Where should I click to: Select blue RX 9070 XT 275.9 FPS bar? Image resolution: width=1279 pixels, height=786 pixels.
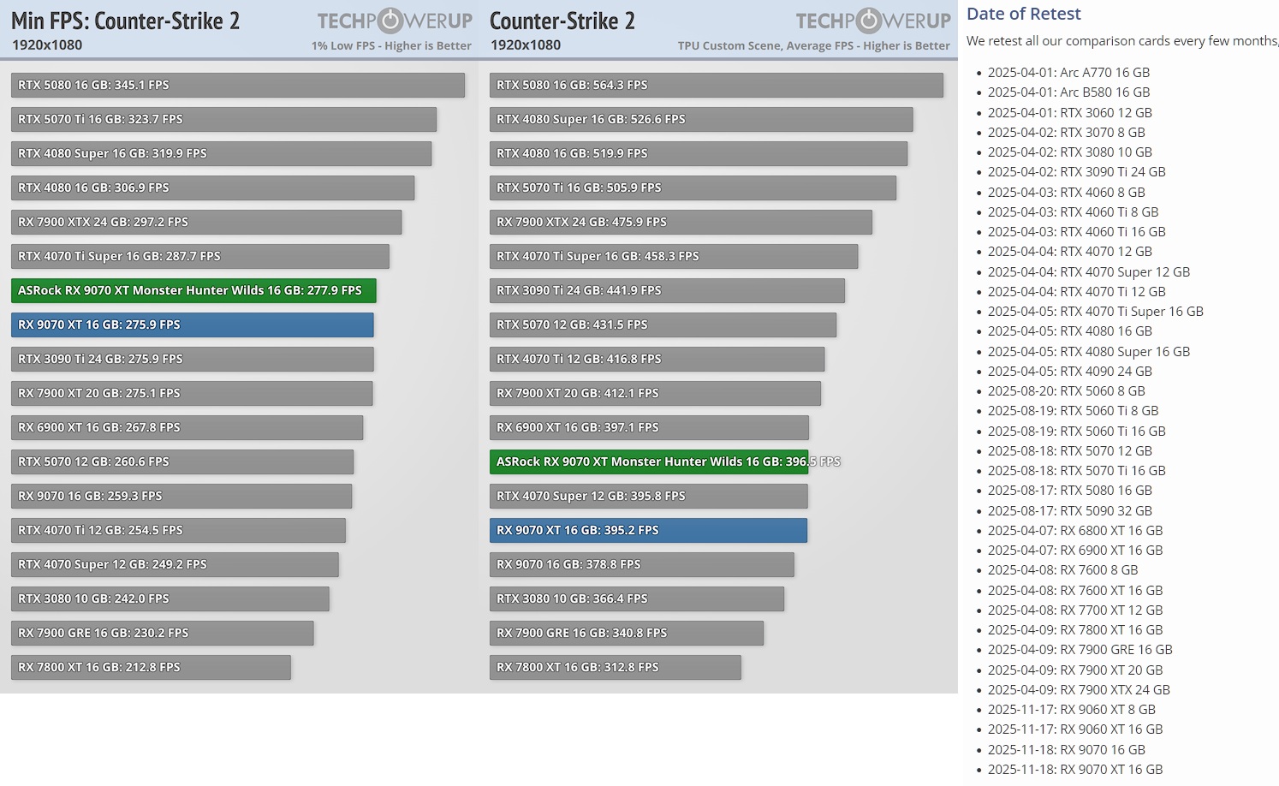pos(193,325)
